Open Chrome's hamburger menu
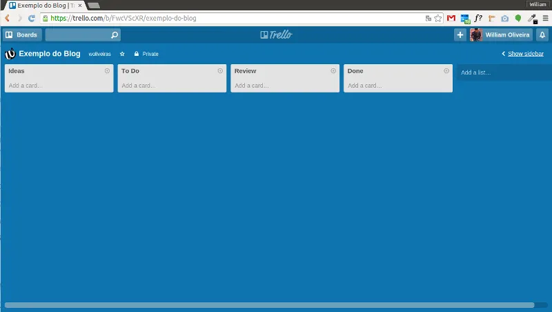 pyautogui.click(x=545, y=19)
